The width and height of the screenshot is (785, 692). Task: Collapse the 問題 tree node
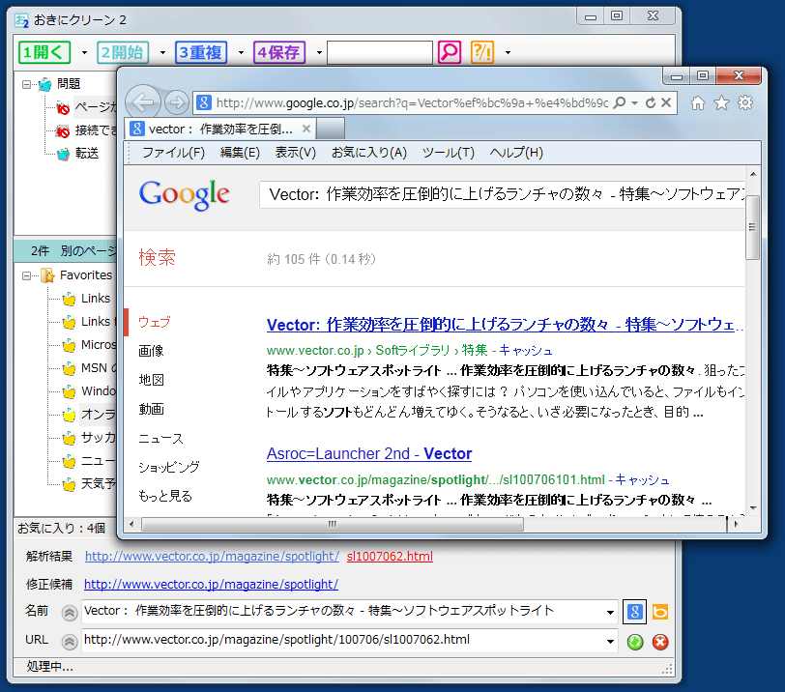pos(26,84)
